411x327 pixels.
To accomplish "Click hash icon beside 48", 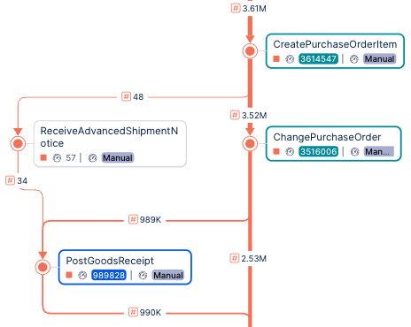I will point(126,96).
